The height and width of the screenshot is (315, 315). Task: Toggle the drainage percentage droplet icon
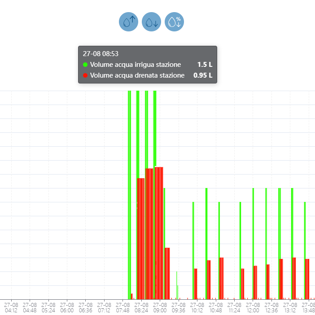[x=175, y=22]
